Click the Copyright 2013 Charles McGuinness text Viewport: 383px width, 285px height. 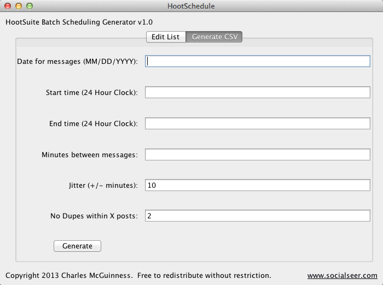pos(69,276)
